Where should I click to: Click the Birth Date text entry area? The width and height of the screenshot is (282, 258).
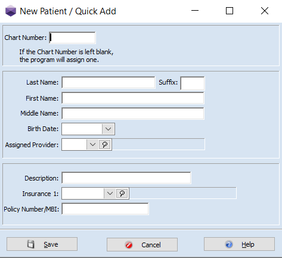click(x=82, y=129)
